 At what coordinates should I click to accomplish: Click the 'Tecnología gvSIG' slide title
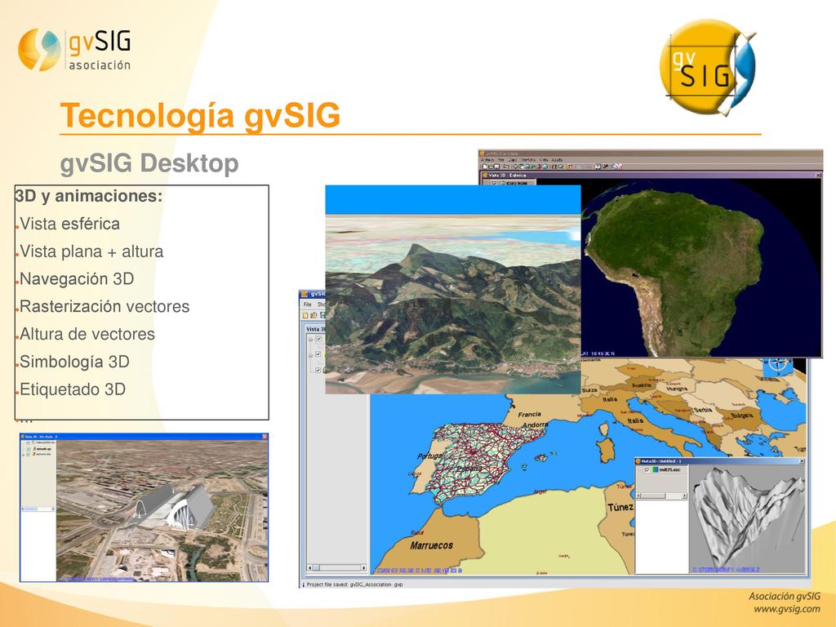tap(200, 116)
